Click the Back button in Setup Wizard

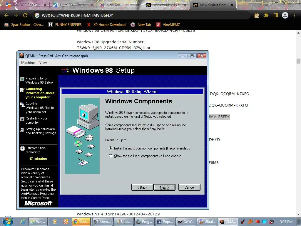click(x=142, y=187)
